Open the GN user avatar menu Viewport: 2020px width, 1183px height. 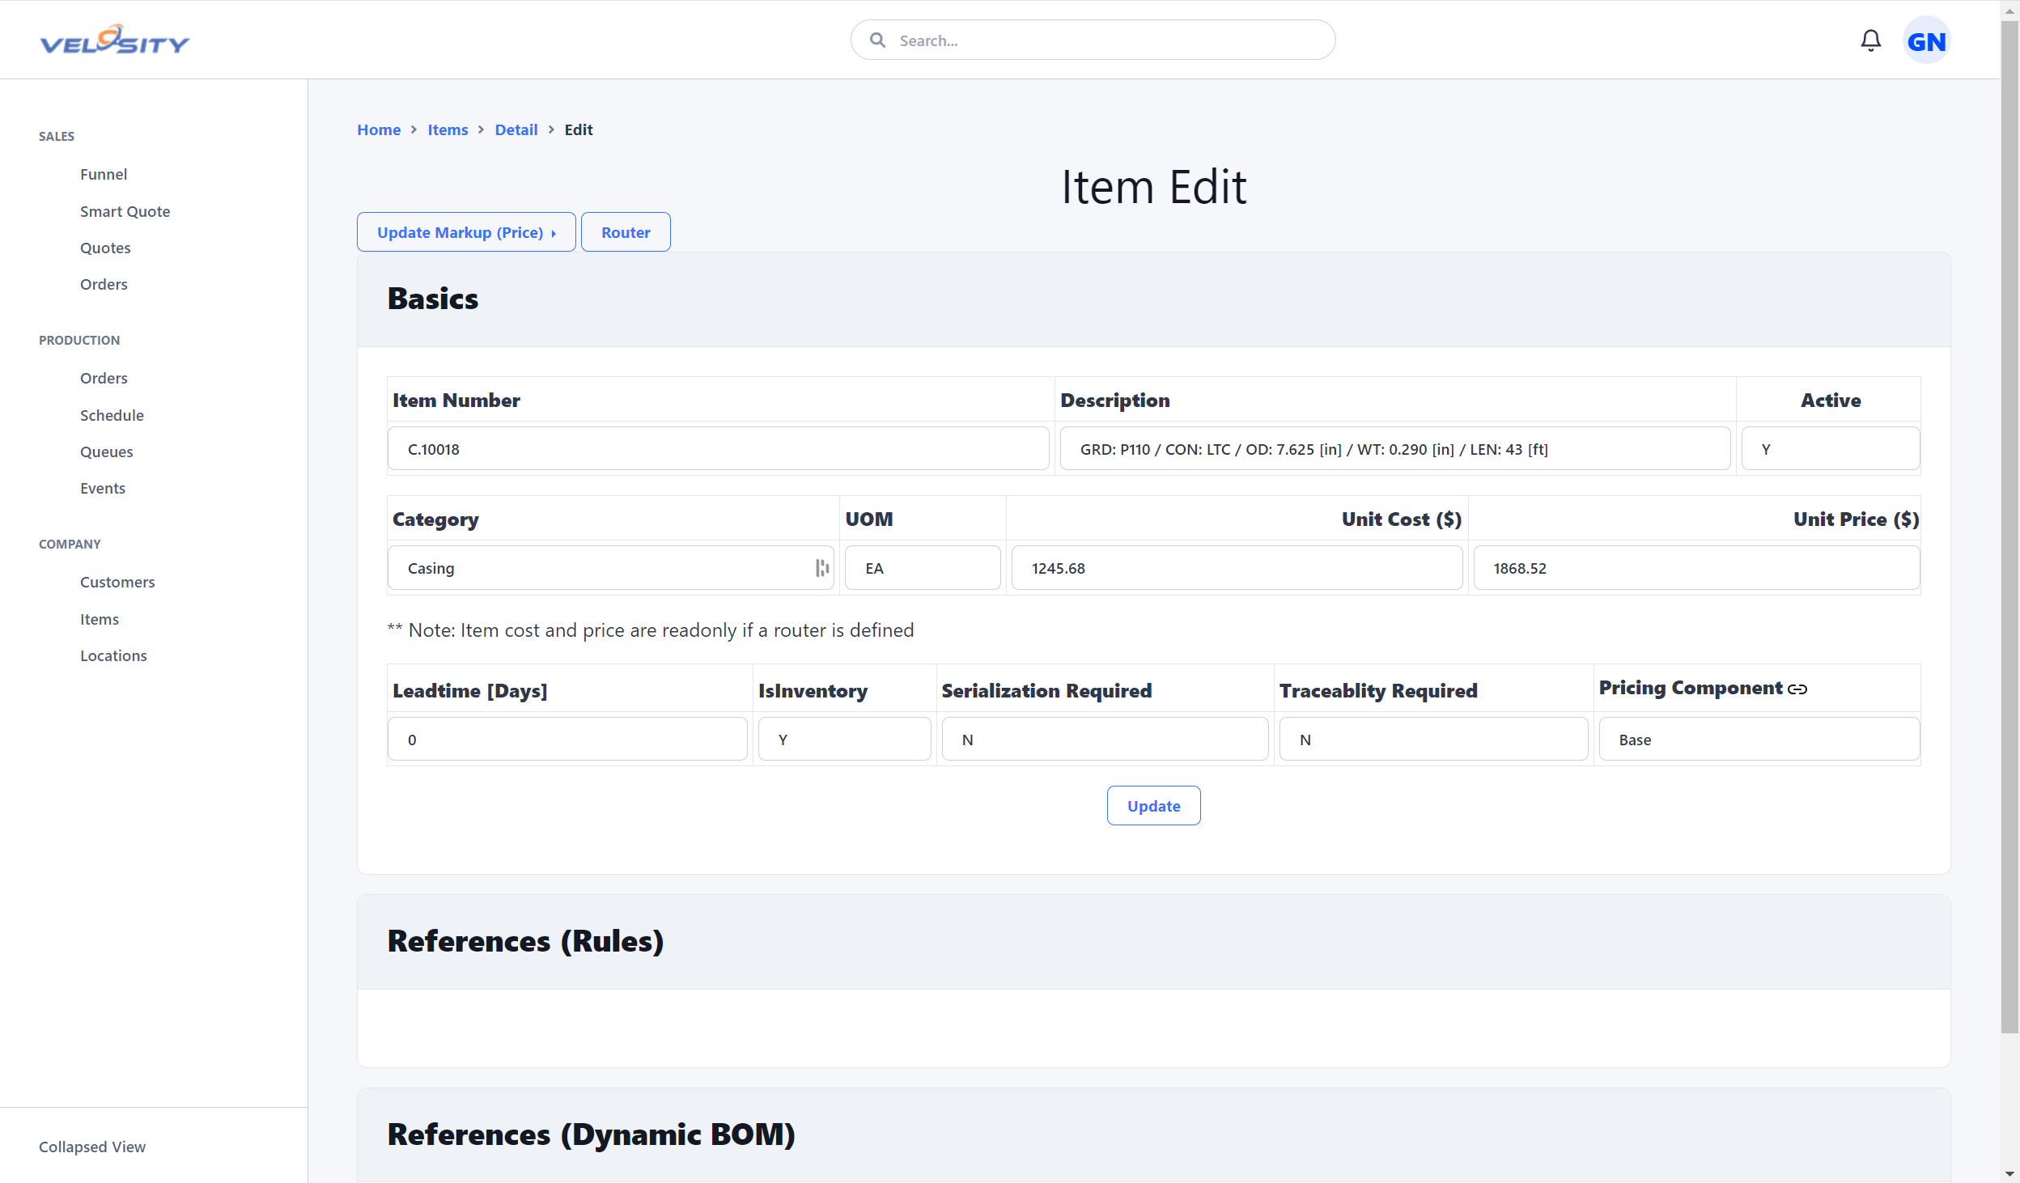tap(1926, 40)
